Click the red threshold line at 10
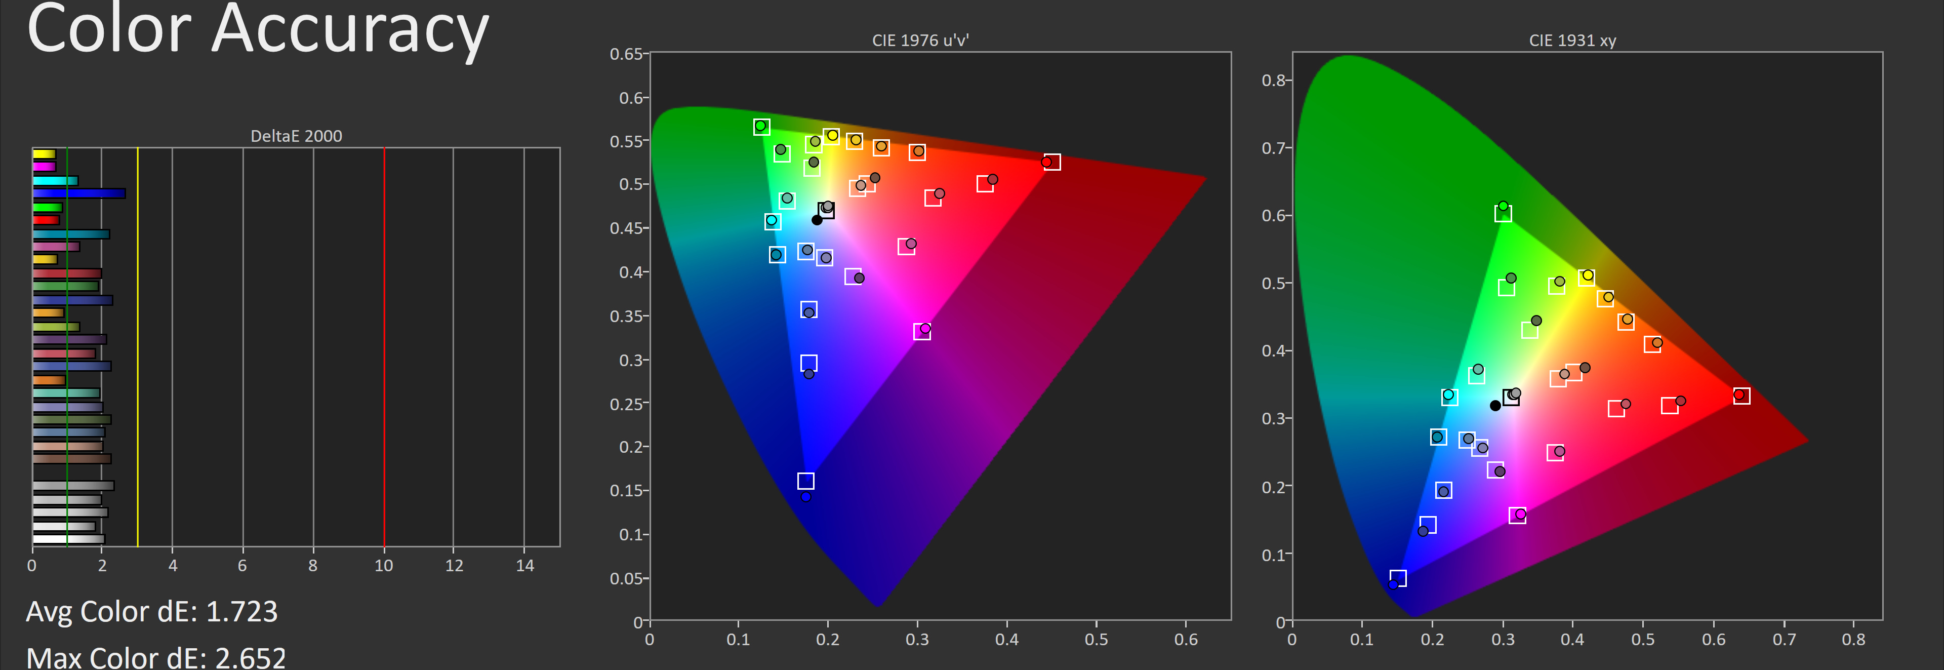 point(384,347)
